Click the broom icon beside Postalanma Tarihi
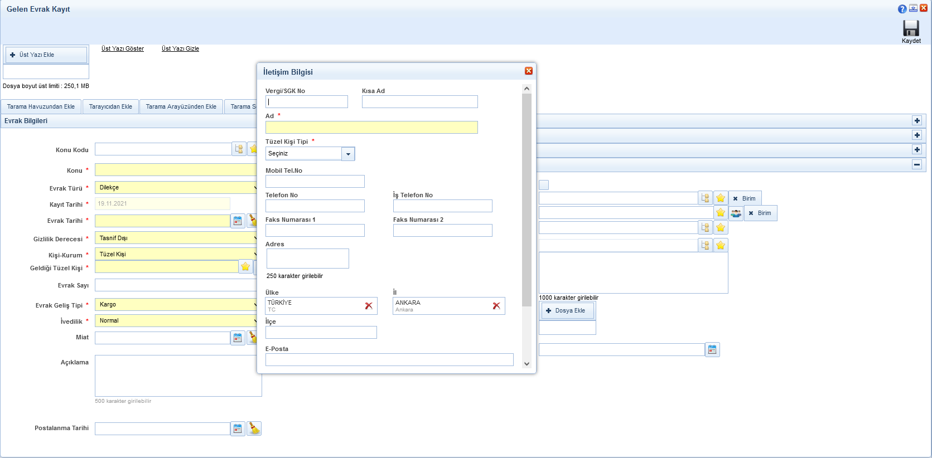 (254, 428)
